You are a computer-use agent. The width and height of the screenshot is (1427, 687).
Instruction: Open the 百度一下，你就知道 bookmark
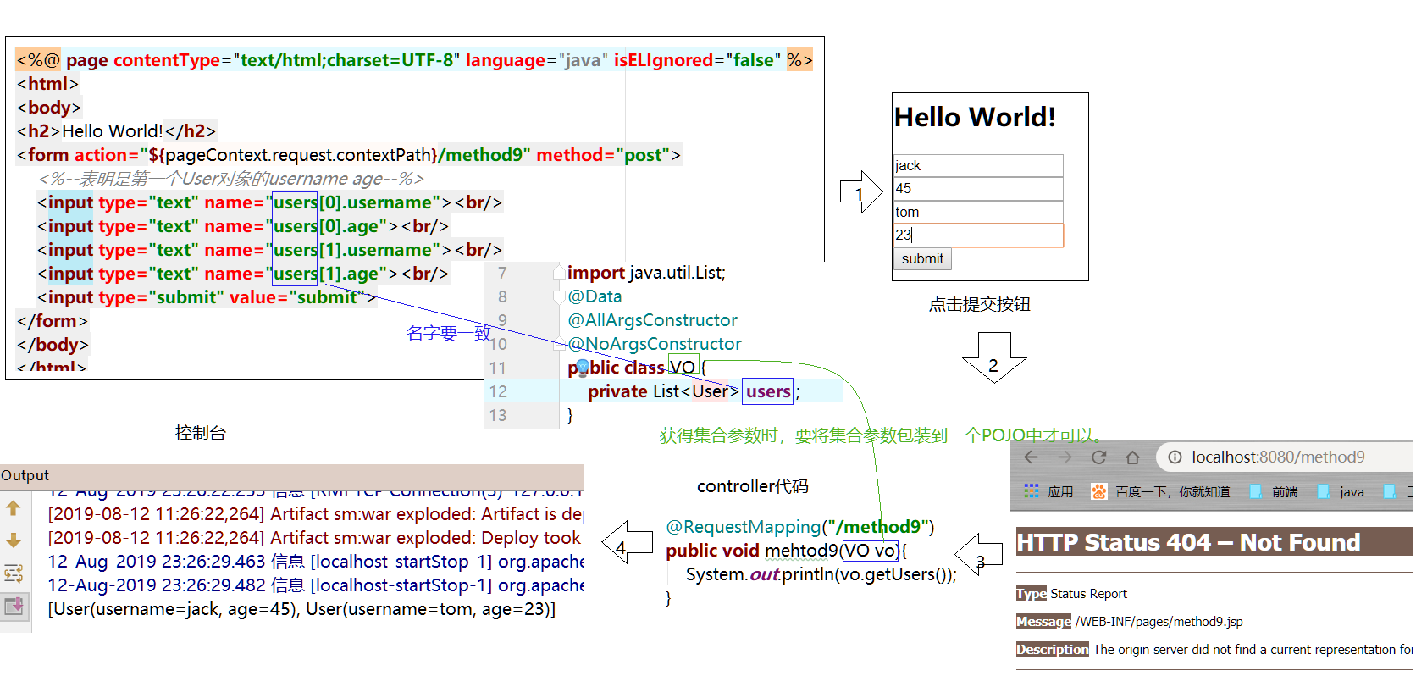pos(1172,492)
